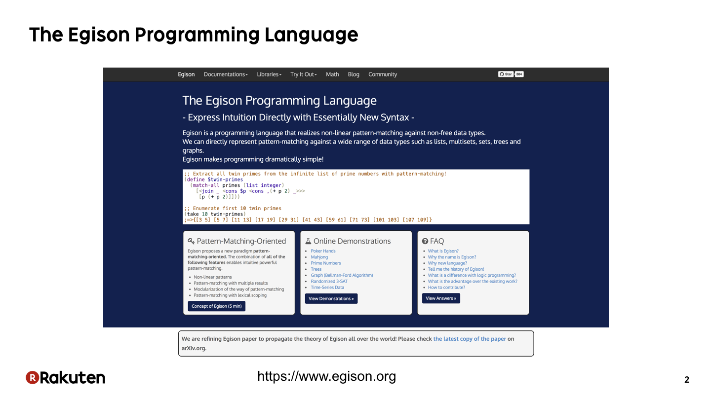The image size is (711, 399).
Task: Click the View Demonstrations button
Action: coord(331,298)
